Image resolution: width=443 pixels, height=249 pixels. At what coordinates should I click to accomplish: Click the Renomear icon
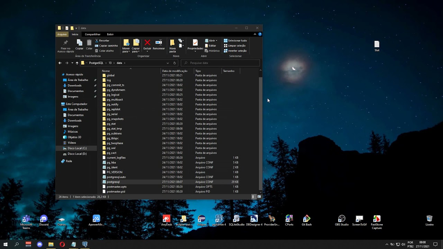point(159,43)
